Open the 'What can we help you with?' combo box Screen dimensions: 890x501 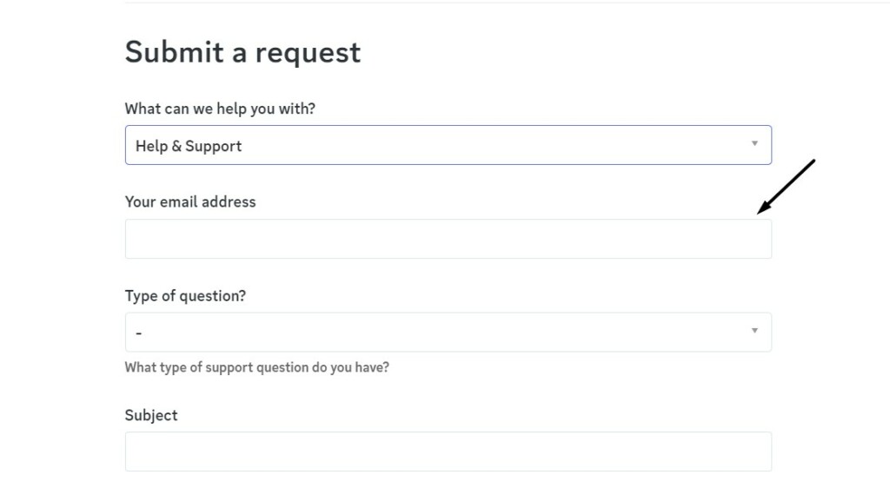coord(448,145)
